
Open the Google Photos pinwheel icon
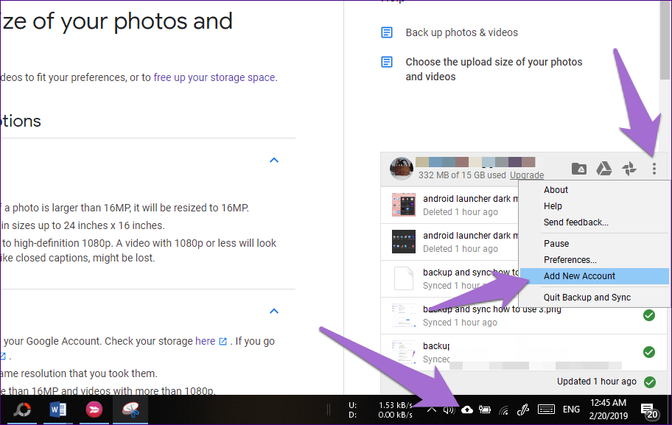pyautogui.click(x=629, y=169)
